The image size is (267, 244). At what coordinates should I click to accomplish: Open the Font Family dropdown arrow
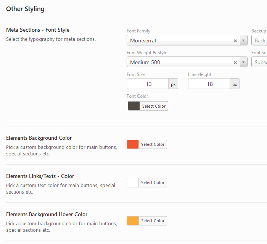coord(243,40)
